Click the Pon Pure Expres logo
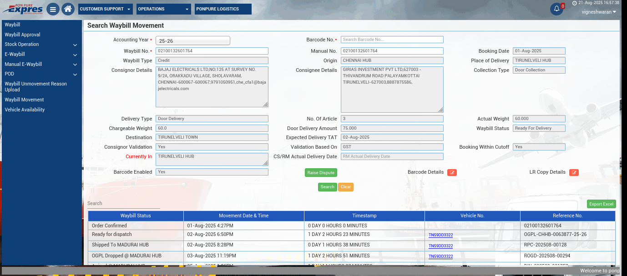 pyautogui.click(x=23, y=9)
